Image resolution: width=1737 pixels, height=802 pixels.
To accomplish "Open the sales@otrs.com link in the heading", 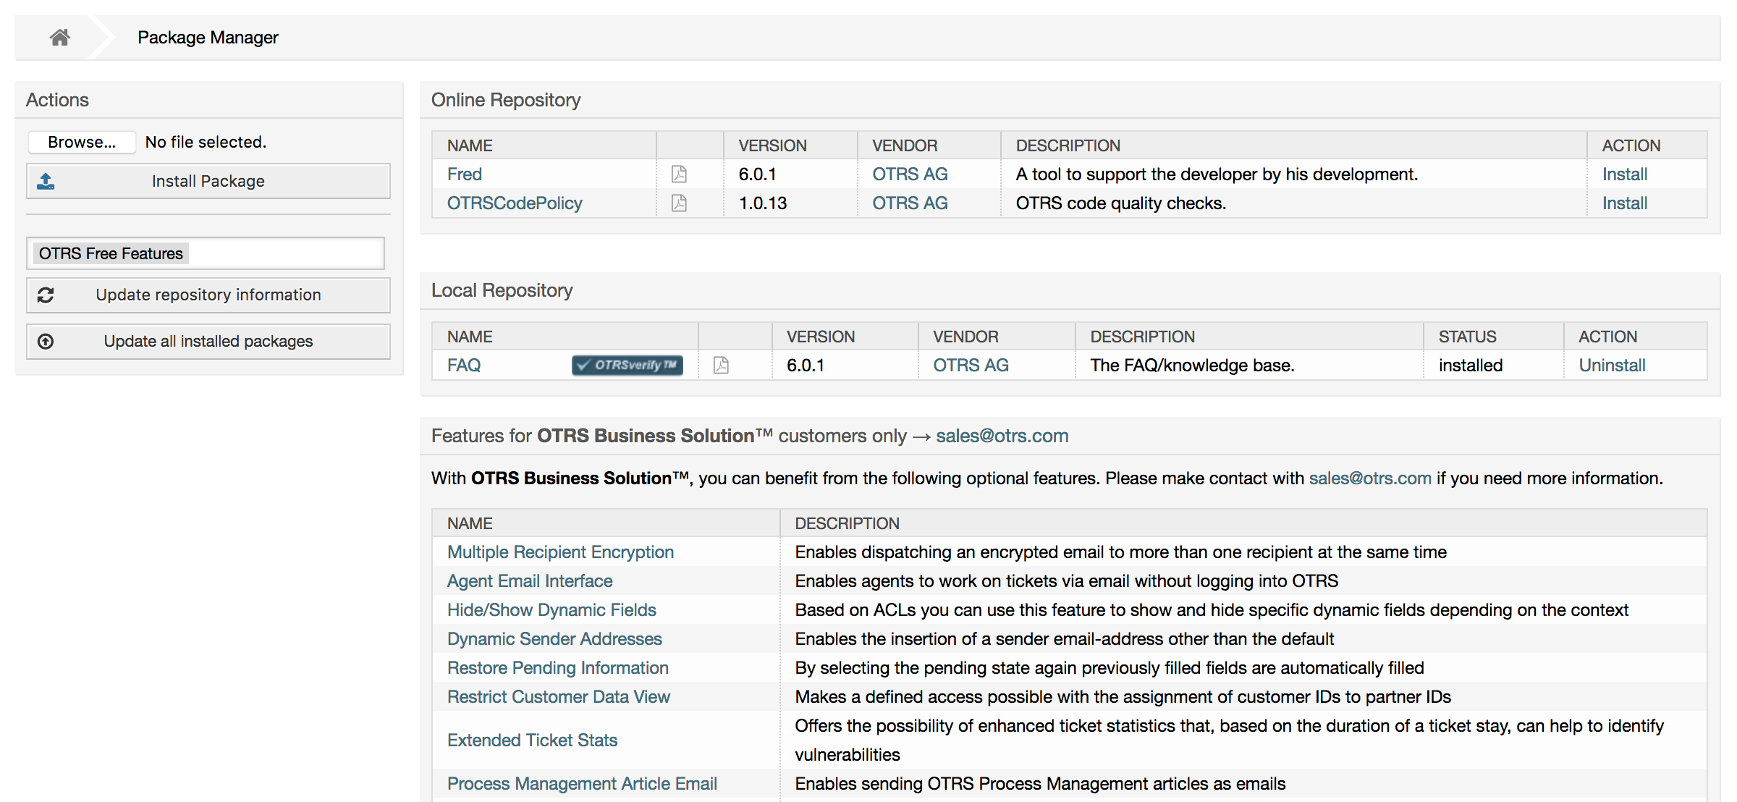I will point(1002,436).
